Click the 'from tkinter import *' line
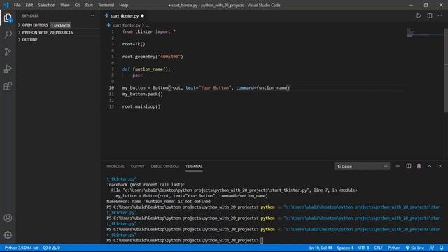This screenshot has width=448, height=252. click(149, 31)
